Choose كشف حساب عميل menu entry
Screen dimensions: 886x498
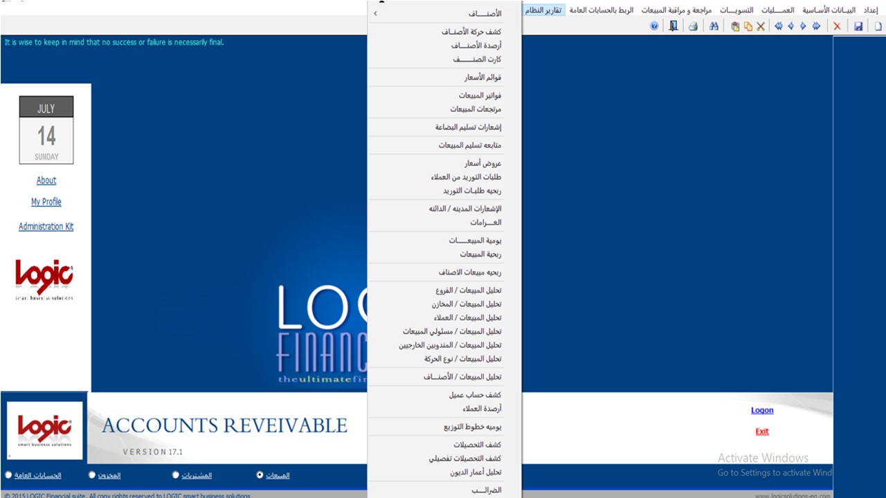coord(475,395)
